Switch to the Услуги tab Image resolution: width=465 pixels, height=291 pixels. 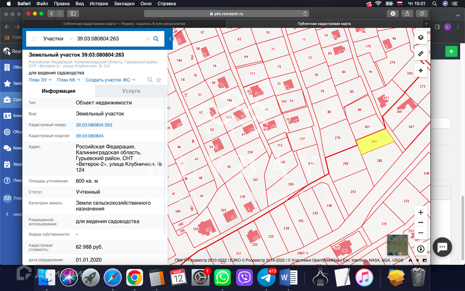click(131, 91)
